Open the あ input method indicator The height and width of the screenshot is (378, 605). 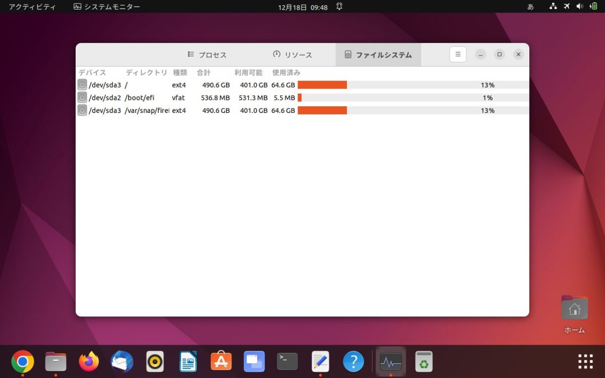530,7
